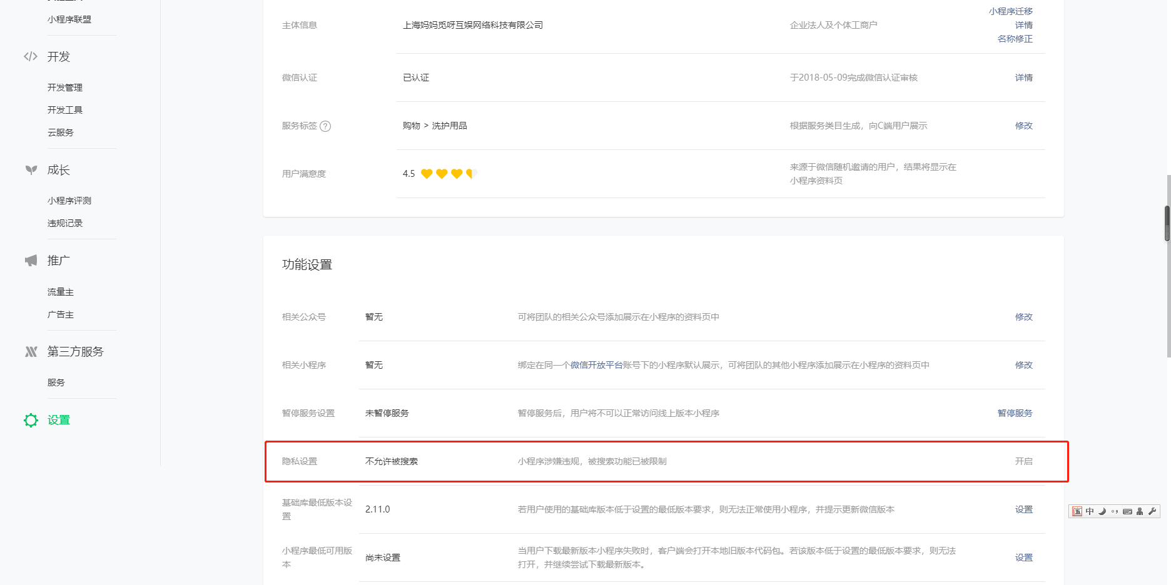Open 流量主 under 推广
The image size is (1171, 585).
[61, 292]
